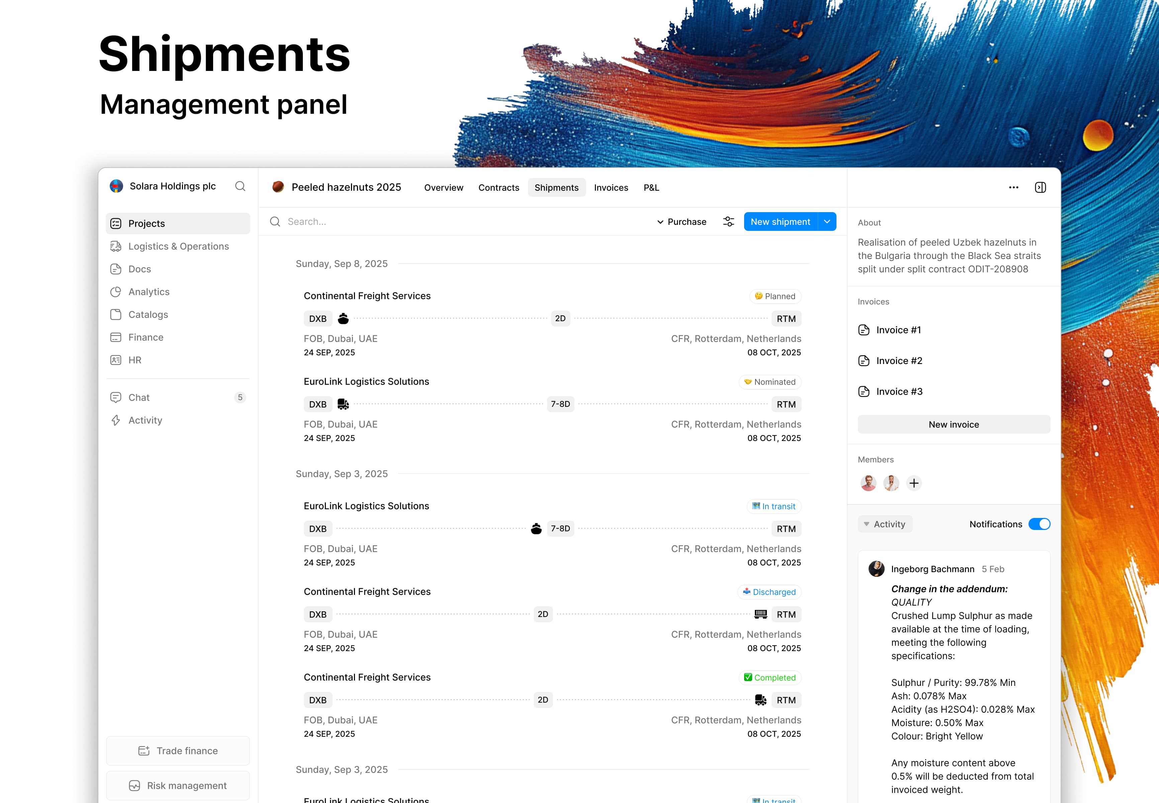Click truck icon on Completed shipment

click(x=761, y=700)
